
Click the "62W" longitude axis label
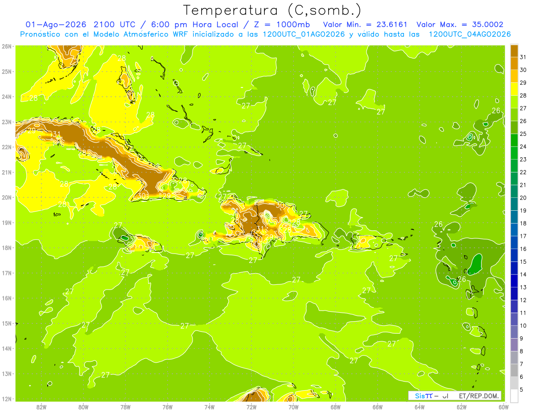[461, 407]
